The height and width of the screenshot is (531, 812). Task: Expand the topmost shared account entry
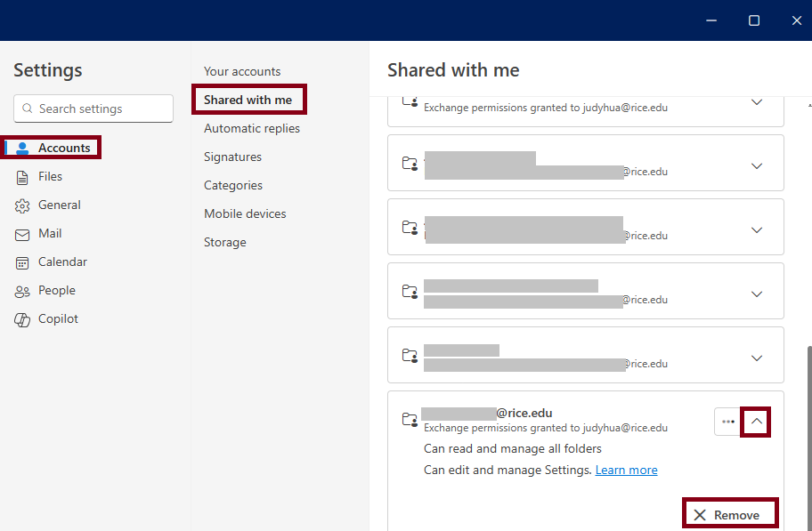tap(757, 102)
